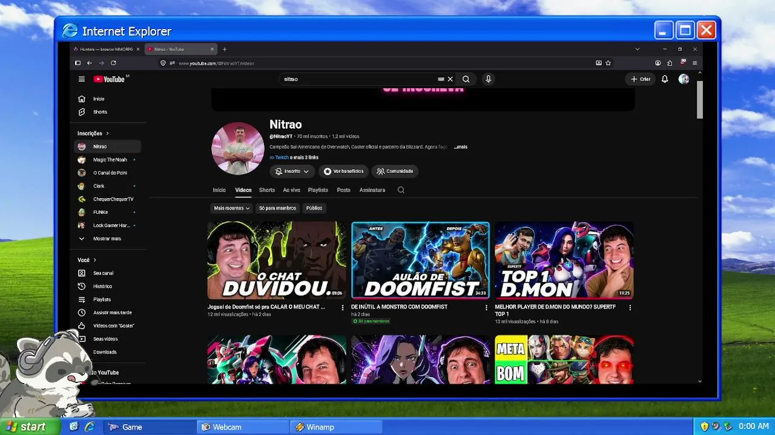This screenshot has height=435, width=775.
Task: Click the on-screen keyboard icon in search box
Action: (441, 79)
